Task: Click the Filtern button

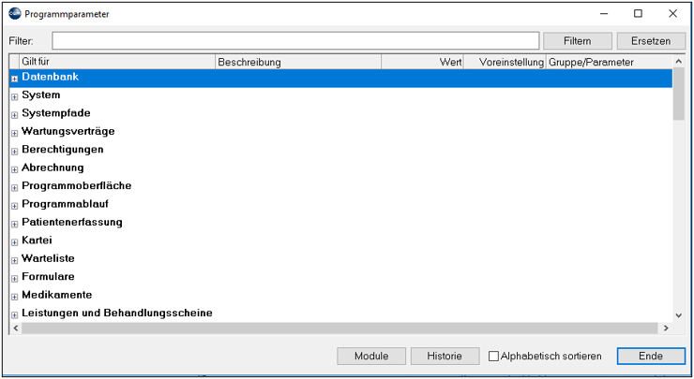Action: (577, 41)
